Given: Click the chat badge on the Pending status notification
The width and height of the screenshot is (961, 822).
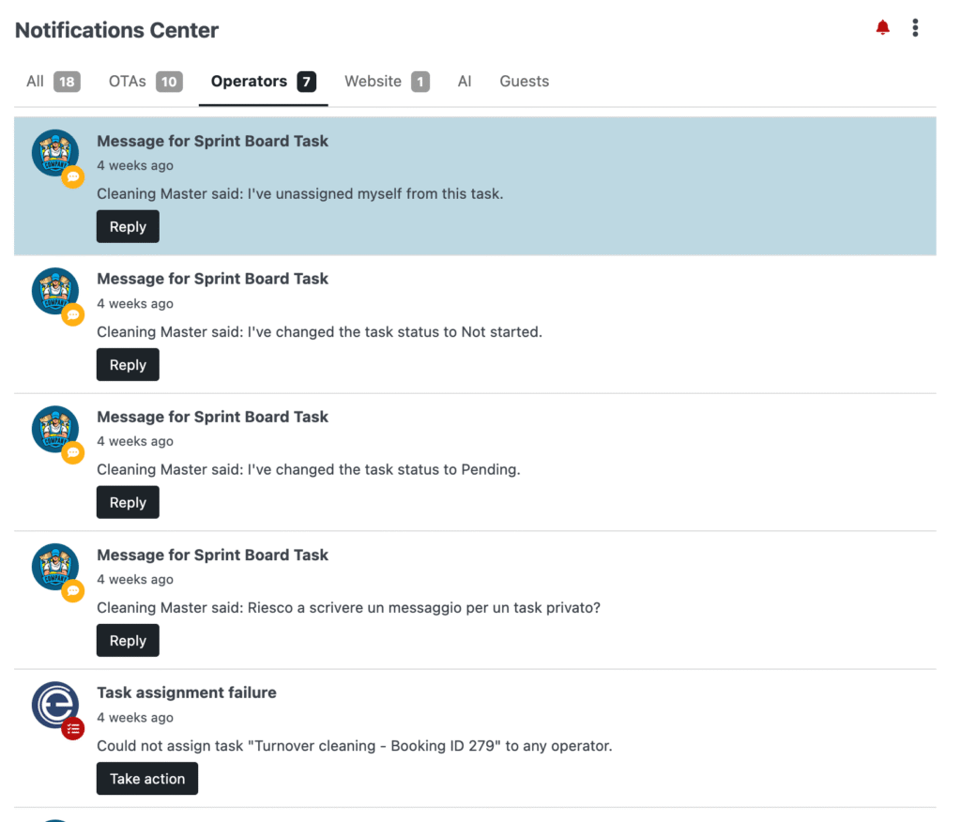Looking at the screenshot, I should [x=73, y=452].
